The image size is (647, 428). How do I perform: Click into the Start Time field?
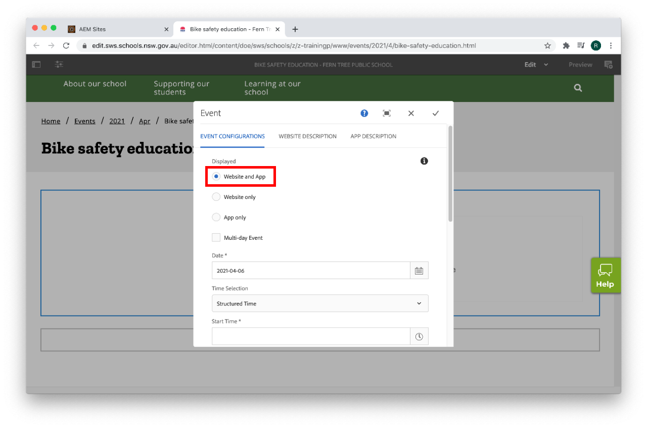coord(311,336)
